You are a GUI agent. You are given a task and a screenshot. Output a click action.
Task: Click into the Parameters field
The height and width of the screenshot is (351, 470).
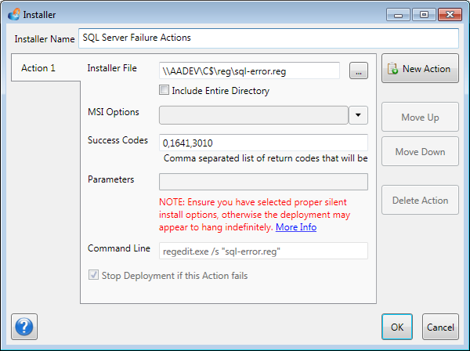click(x=263, y=182)
